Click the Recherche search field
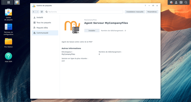Image resolution: width=191 pixels, height=102 pixels. 84,12
